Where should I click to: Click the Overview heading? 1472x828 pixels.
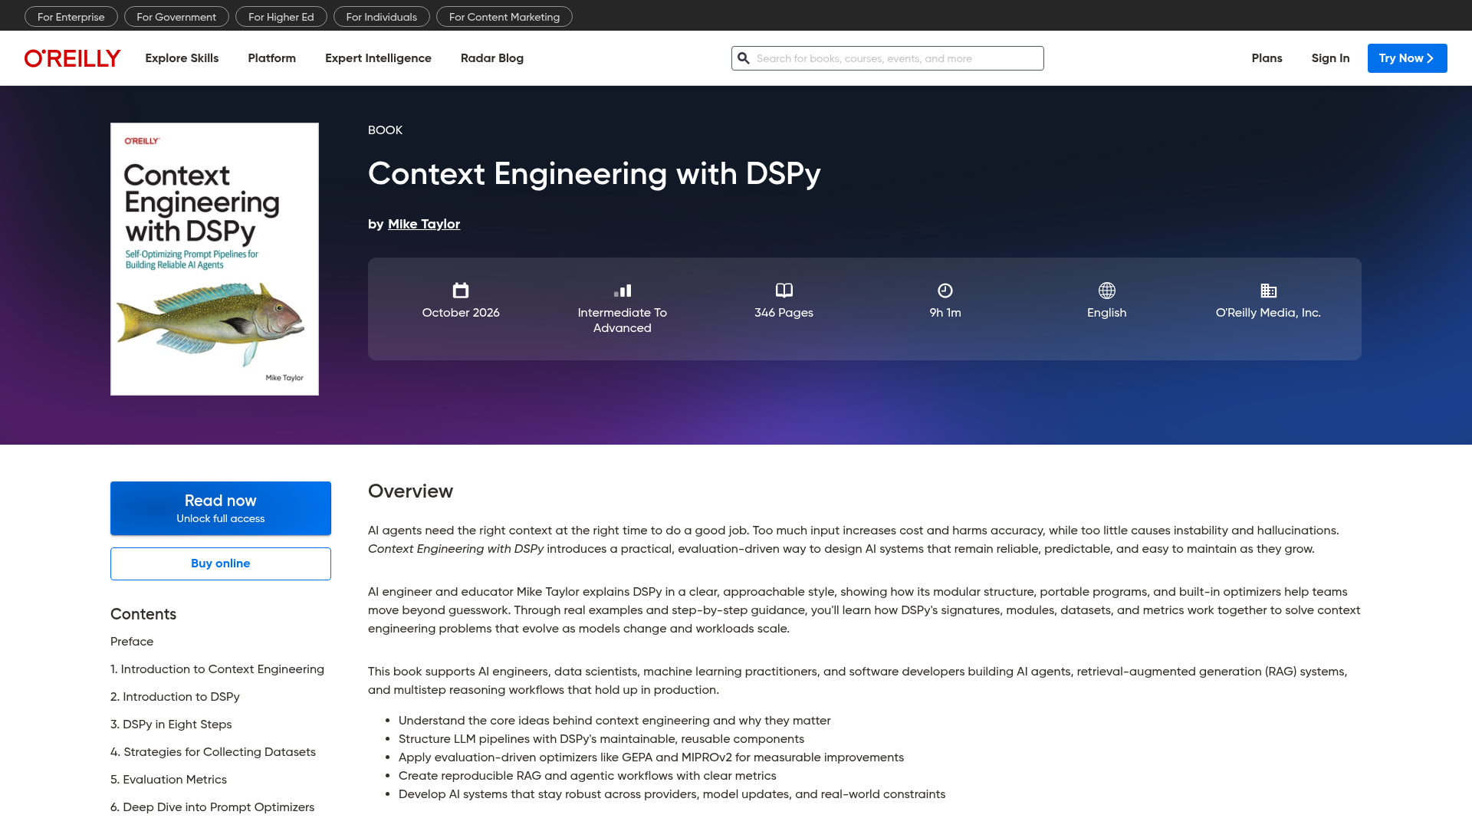[x=410, y=491]
